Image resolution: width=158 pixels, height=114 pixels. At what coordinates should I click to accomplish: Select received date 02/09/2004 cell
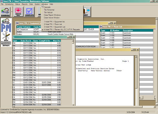[27, 87]
